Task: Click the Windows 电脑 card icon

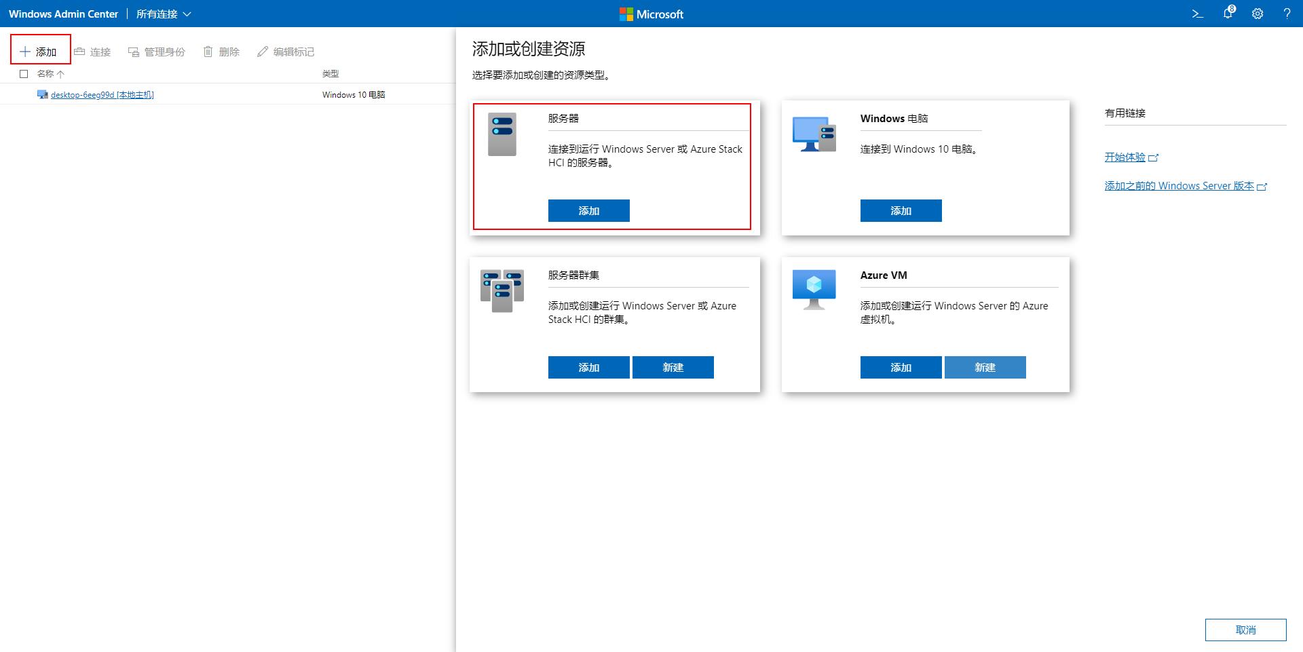Action: pos(814,134)
